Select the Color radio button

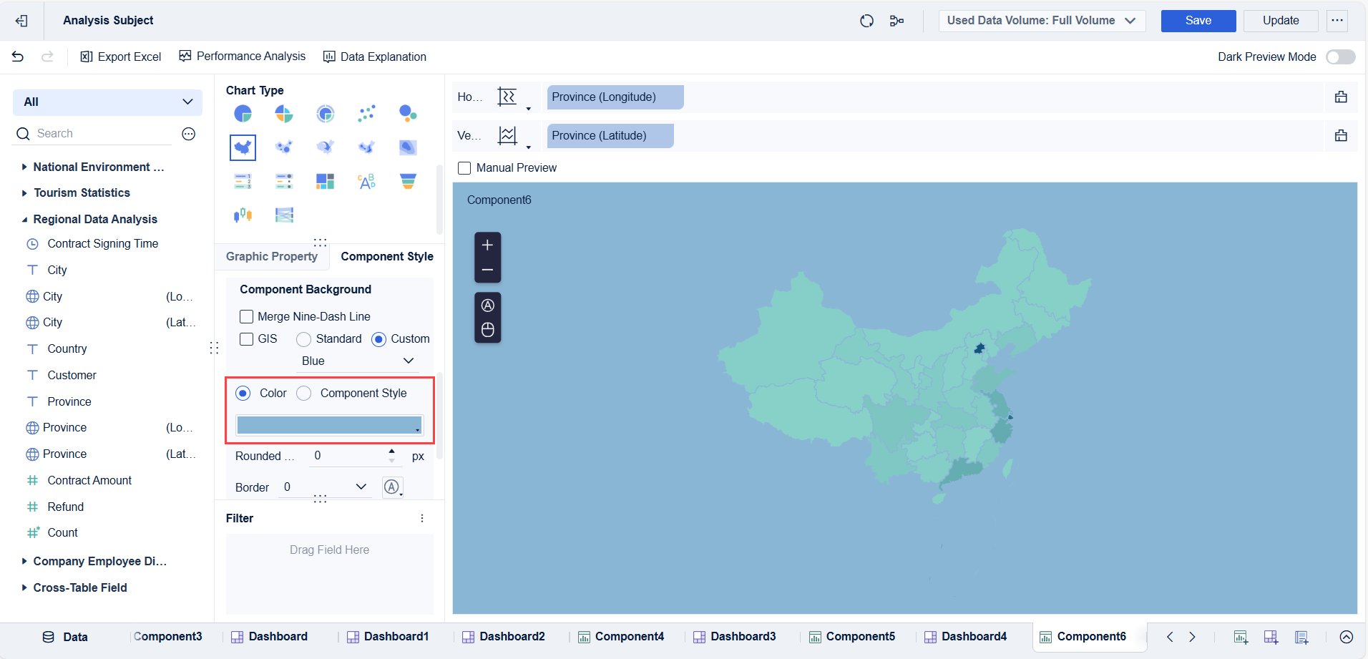tap(243, 393)
